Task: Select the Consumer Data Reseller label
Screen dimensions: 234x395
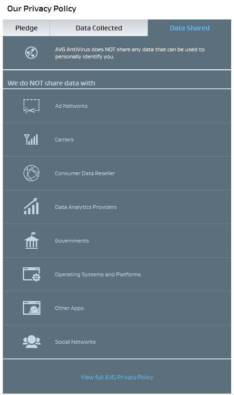Action: (x=85, y=173)
